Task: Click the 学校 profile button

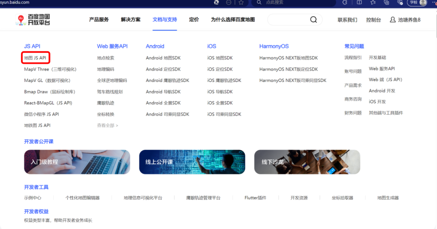Action: 417,3
